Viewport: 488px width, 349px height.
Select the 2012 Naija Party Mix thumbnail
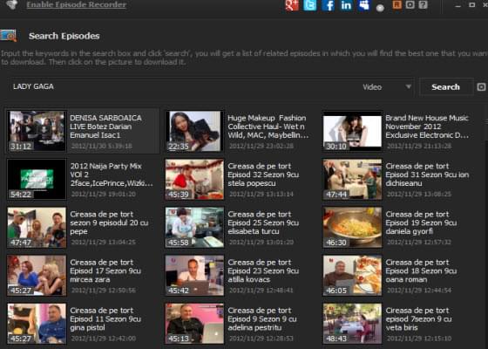pos(37,179)
